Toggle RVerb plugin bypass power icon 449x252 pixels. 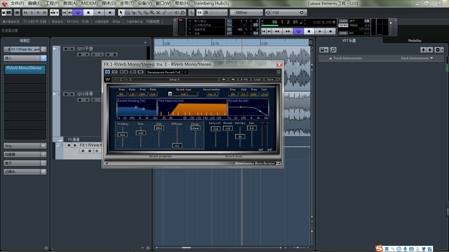(x=107, y=72)
